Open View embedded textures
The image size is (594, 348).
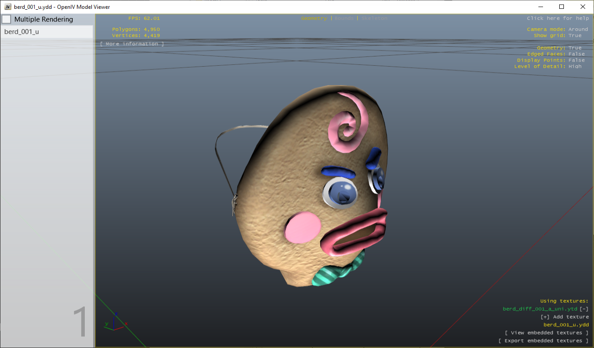coord(546,332)
